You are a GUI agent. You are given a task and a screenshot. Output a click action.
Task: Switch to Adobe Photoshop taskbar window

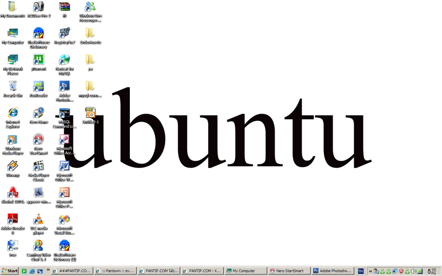coord(333,271)
